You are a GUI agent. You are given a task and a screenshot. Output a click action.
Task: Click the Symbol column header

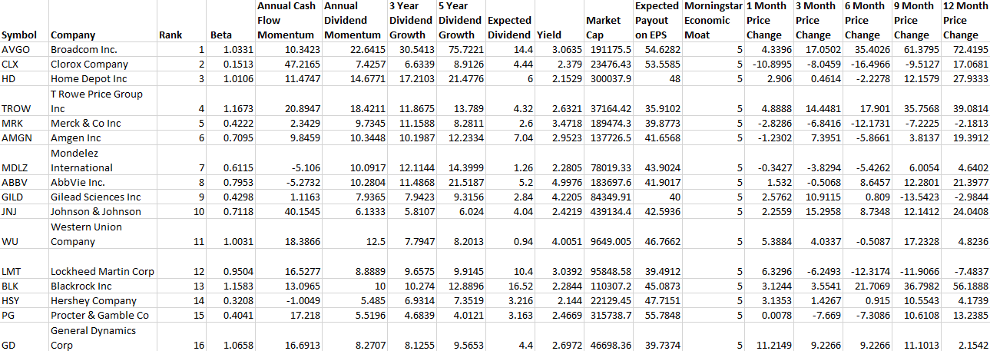point(16,35)
